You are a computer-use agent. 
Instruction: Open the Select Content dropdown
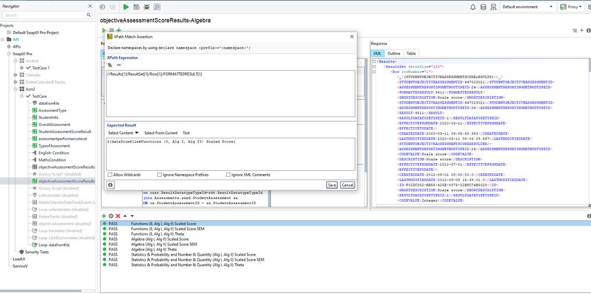pyautogui.click(x=123, y=133)
